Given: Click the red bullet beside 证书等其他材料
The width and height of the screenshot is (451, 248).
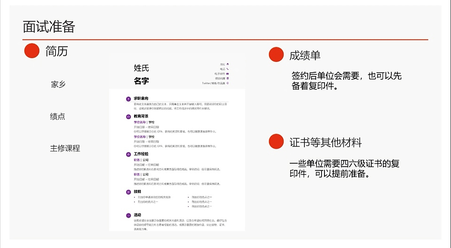Looking at the screenshot, I should [x=276, y=142].
